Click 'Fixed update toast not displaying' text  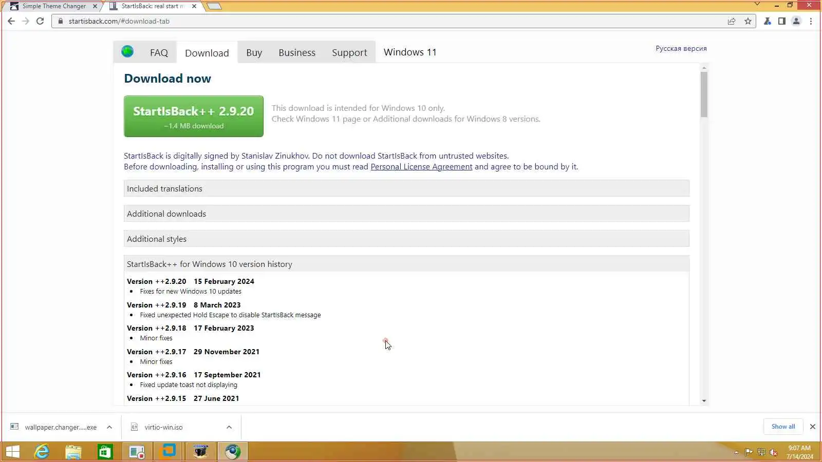(x=189, y=384)
